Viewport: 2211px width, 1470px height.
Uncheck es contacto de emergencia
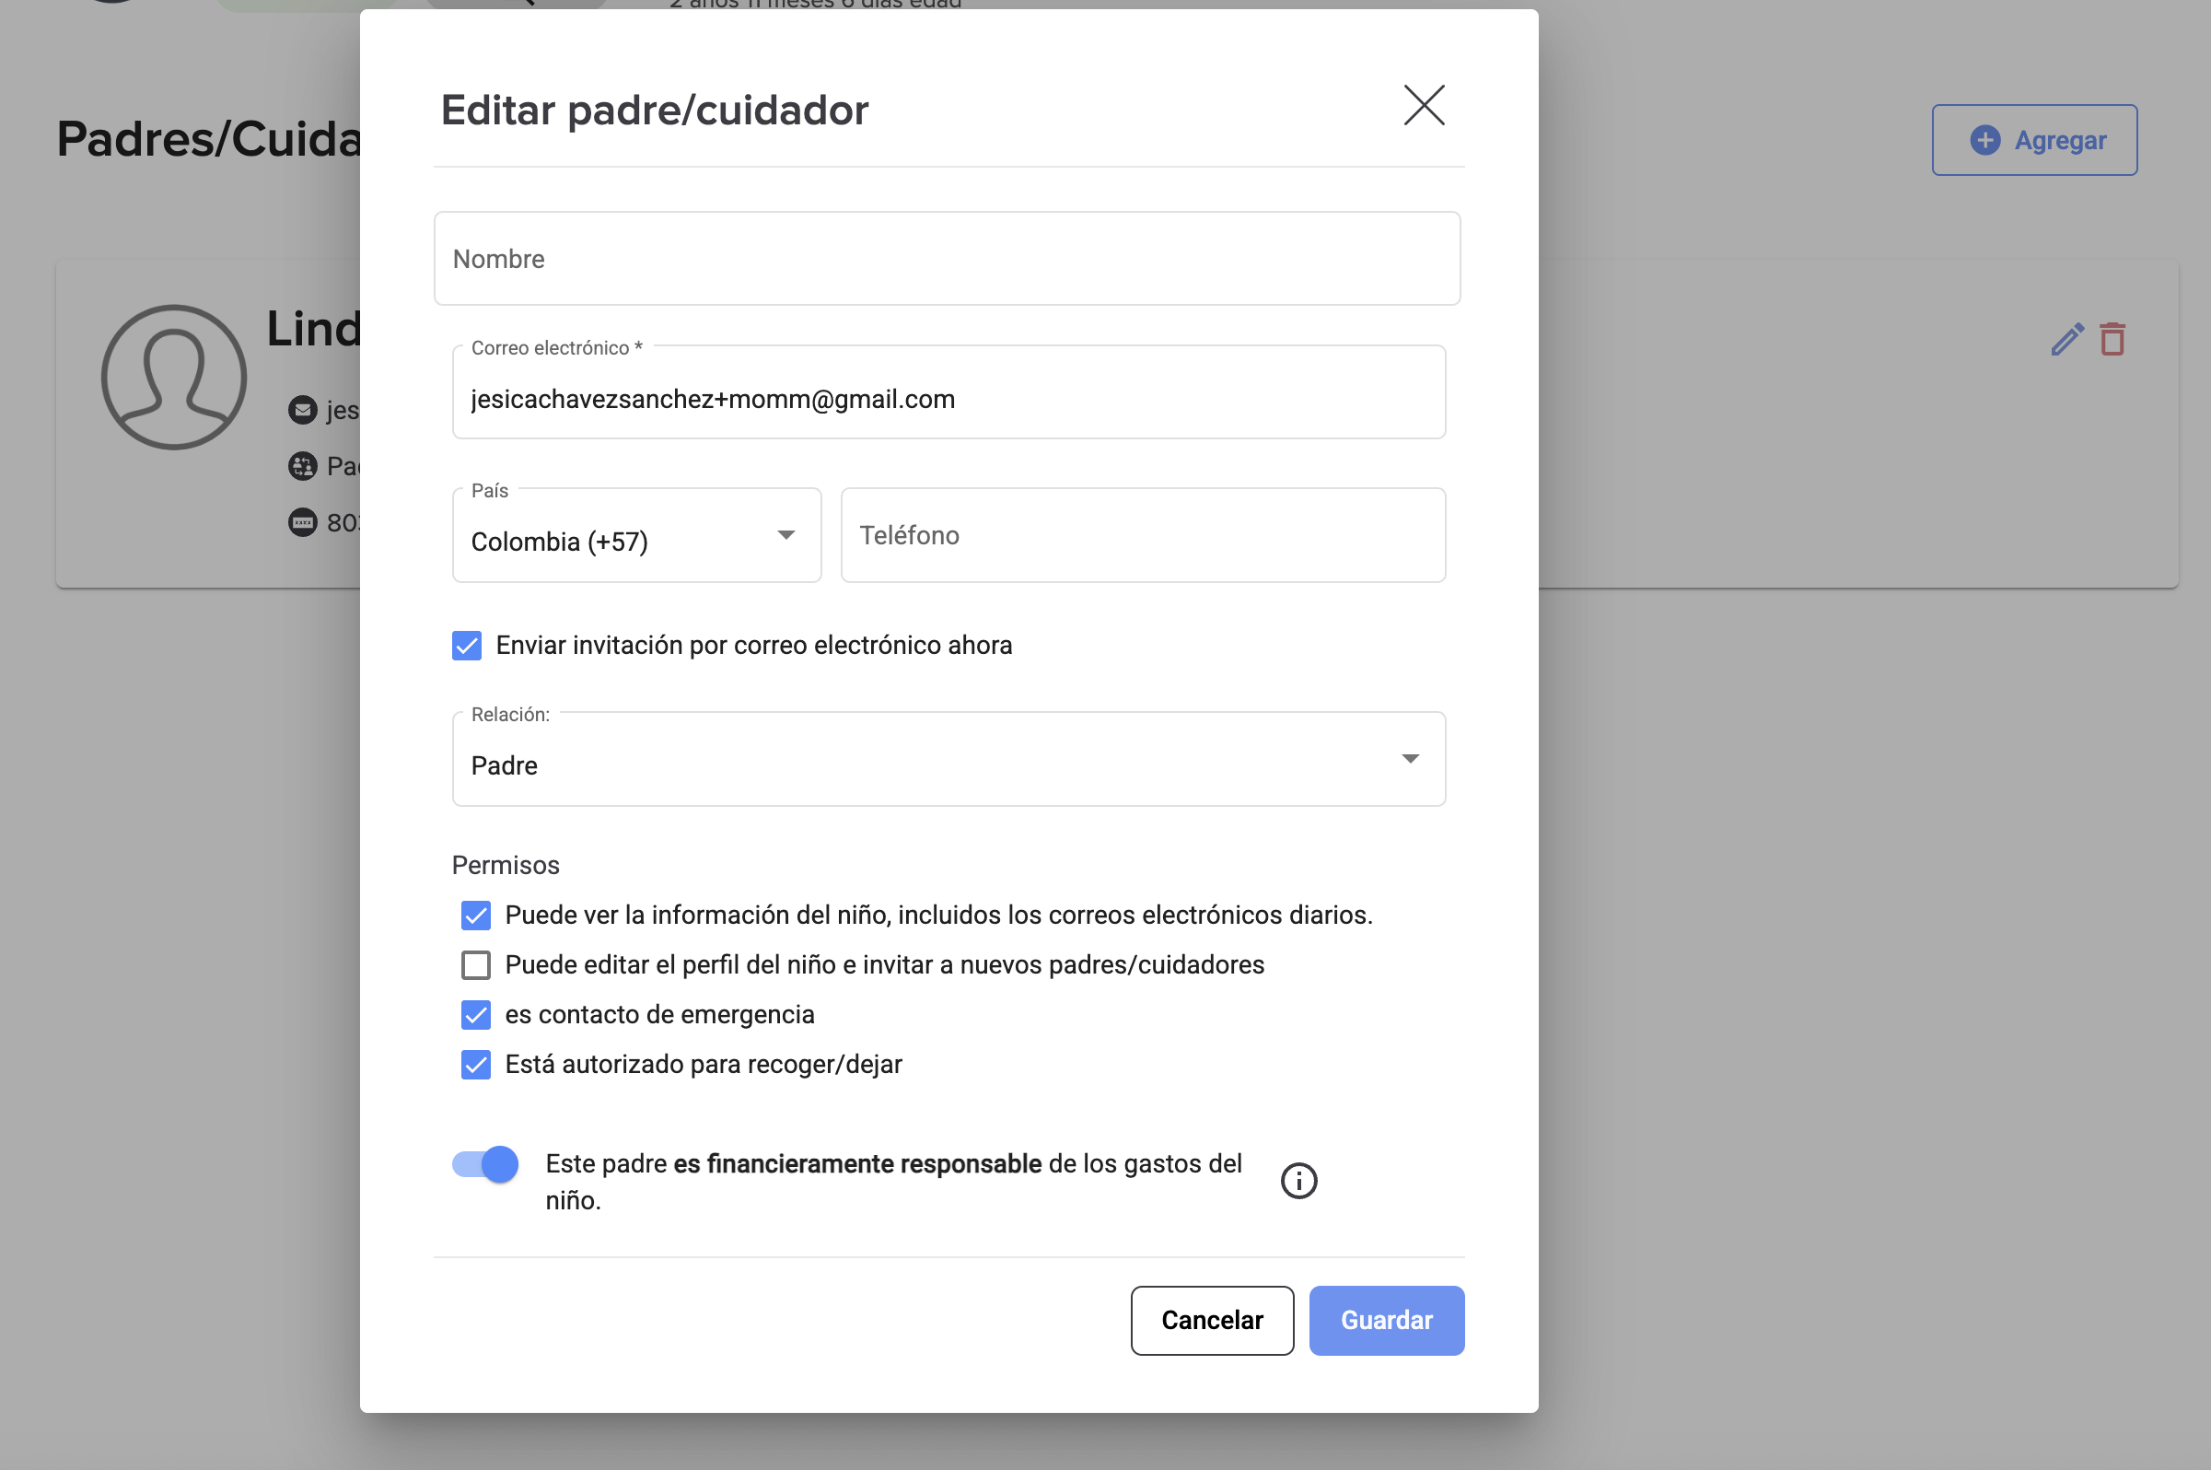[476, 1014]
